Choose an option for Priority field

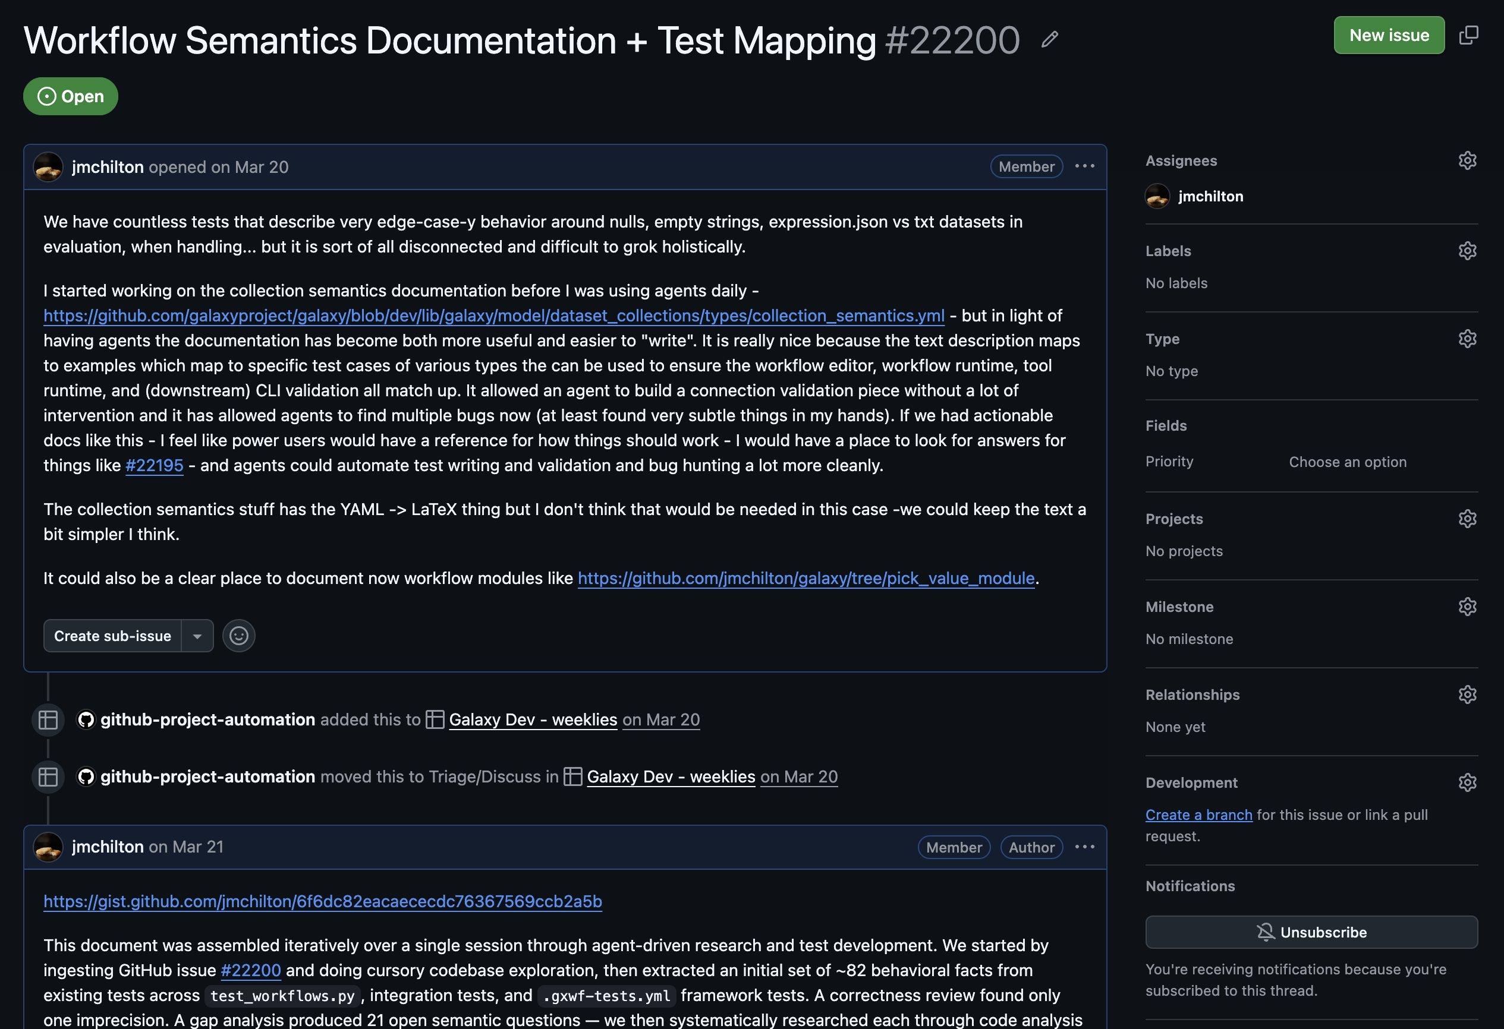[x=1348, y=462]
